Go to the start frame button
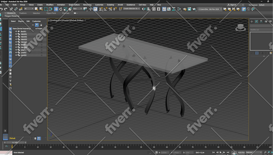The width and height of the screenshot is (273, 155). [214, 152]
